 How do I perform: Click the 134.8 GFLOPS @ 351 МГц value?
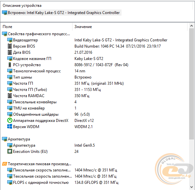pos(96,183)
